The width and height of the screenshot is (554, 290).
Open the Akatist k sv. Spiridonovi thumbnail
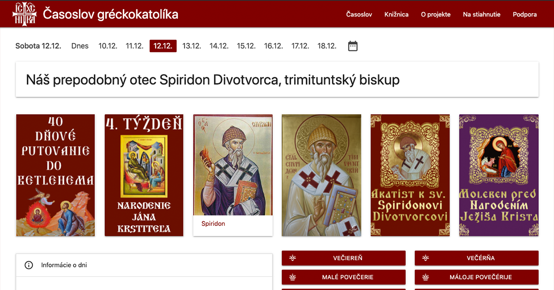(x=410, y=175)
